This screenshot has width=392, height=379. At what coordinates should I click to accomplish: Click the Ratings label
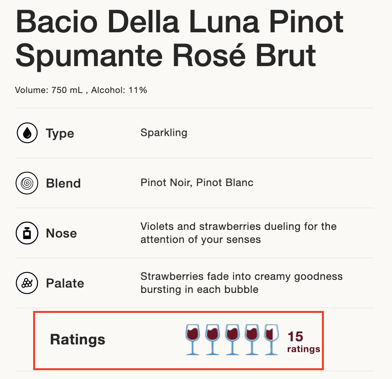click(x=77, y=340)
